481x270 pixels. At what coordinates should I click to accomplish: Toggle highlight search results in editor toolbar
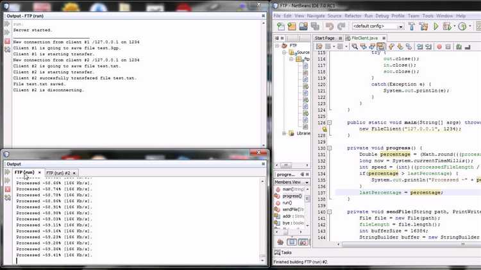381,47
